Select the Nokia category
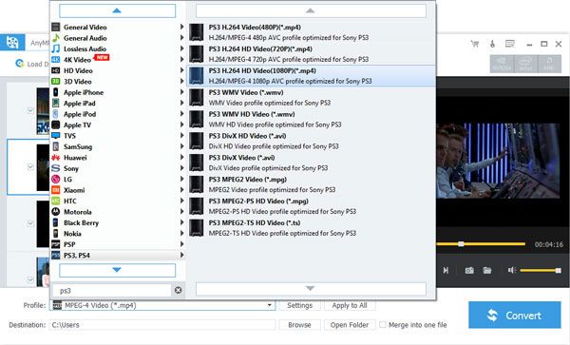The width and height of the screenshot is (570, 345). (118, 234)
